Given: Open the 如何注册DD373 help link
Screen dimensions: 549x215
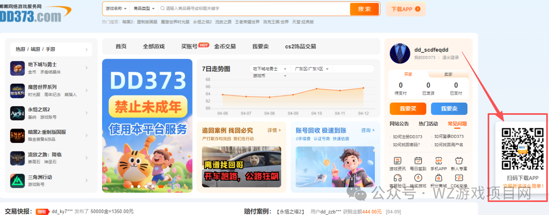Looking at the screenshot, I should point(408,136).
